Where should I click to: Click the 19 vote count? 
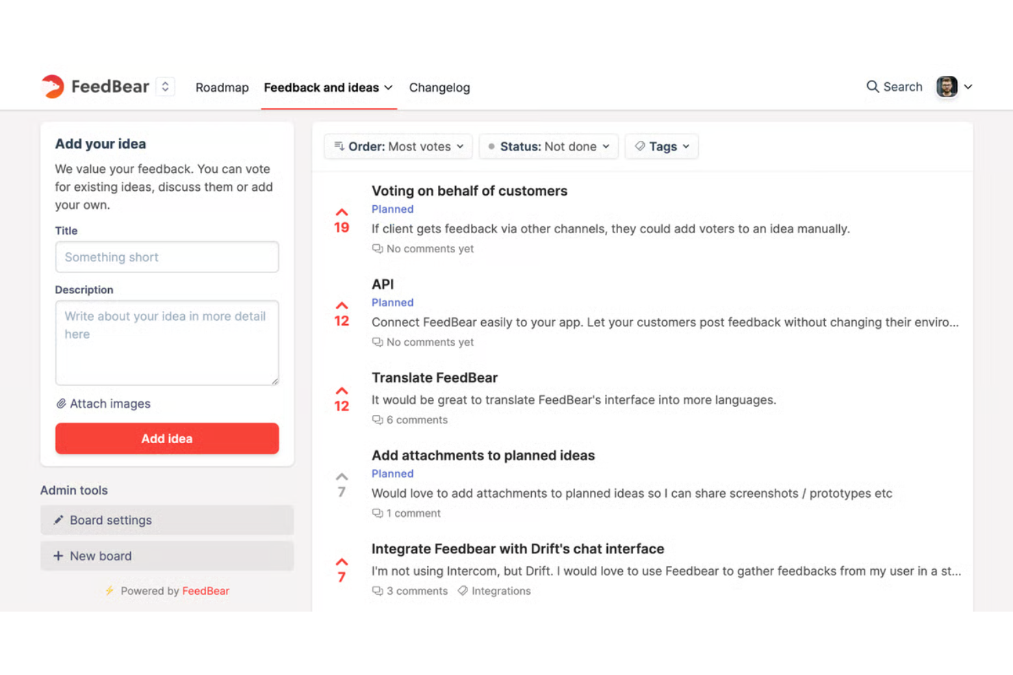(x=342, y=228)
